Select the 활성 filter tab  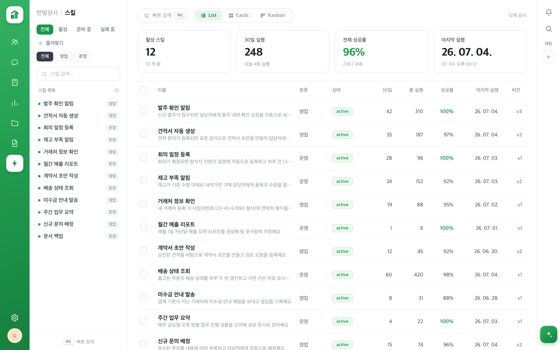(x=63, y=29)
